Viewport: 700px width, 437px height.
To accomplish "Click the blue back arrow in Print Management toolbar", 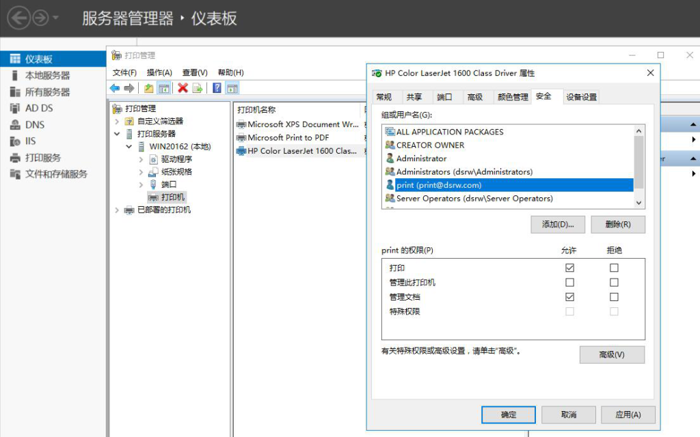I will 115,88.
